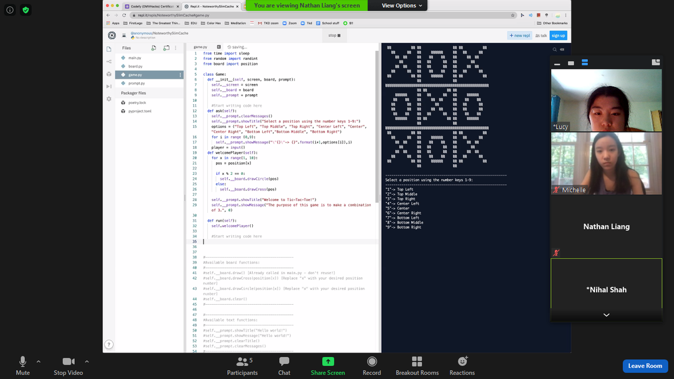
Task: Open Zoom Reactions
Action: pos(462,366)
